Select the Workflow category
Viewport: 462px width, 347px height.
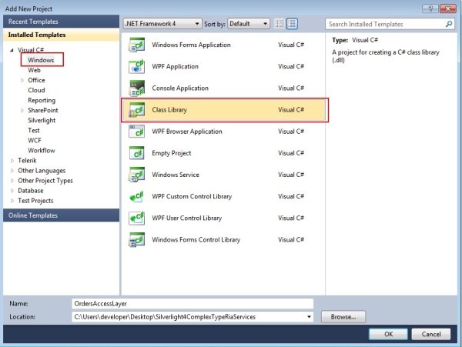[42, 150]
